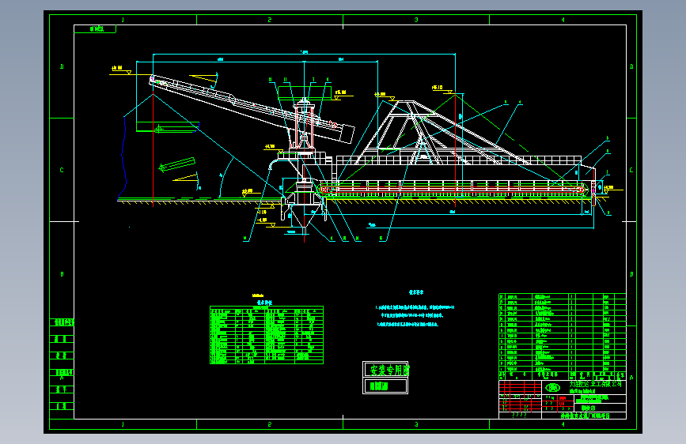Select the small stamp box beneath 安装专用图

(x=385, y=386)
